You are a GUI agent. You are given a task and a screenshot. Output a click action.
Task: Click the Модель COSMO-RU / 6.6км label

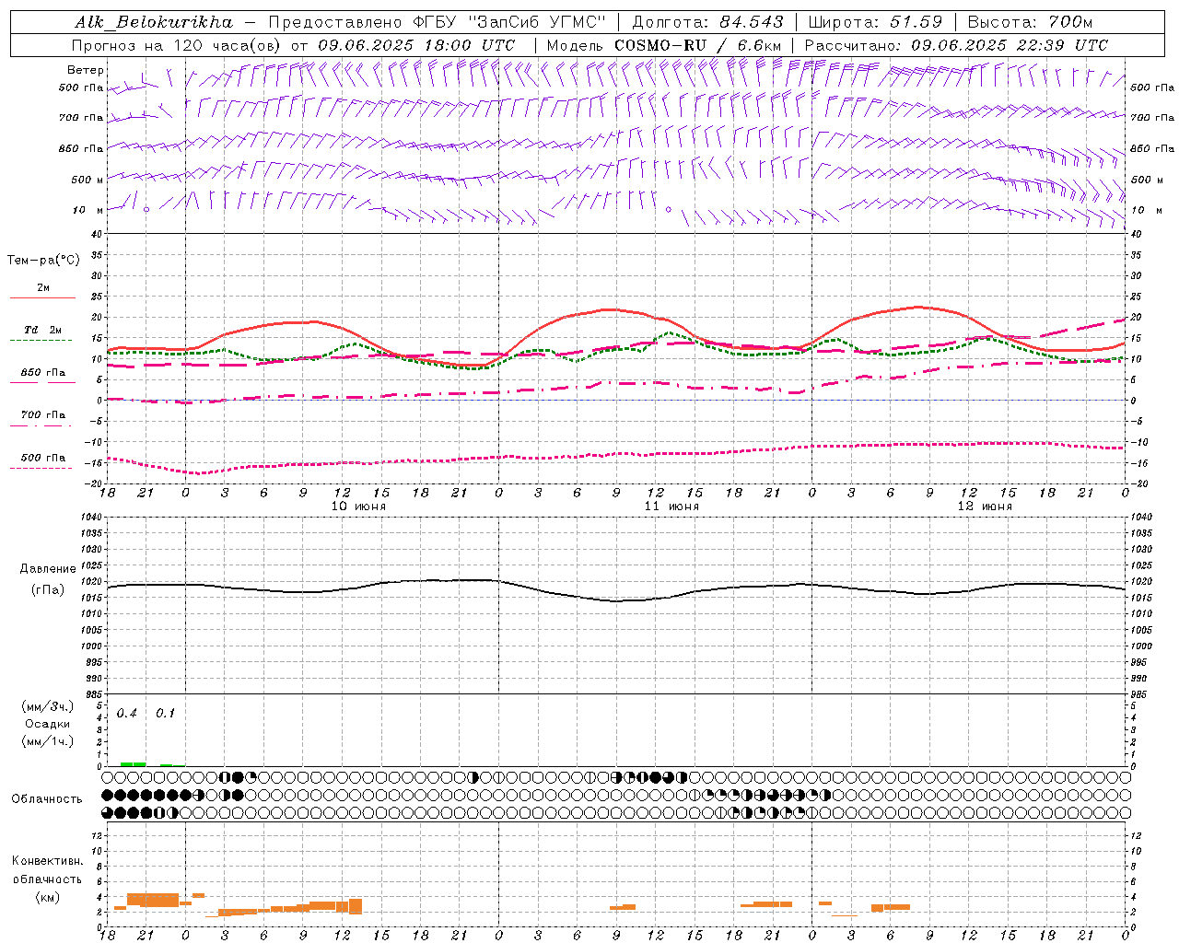pos(664,45)
